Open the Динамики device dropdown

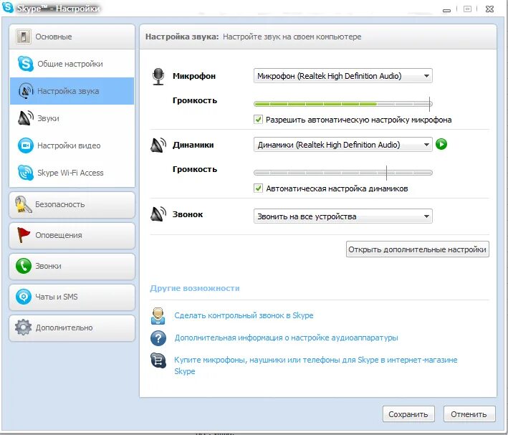click(342, 145)
